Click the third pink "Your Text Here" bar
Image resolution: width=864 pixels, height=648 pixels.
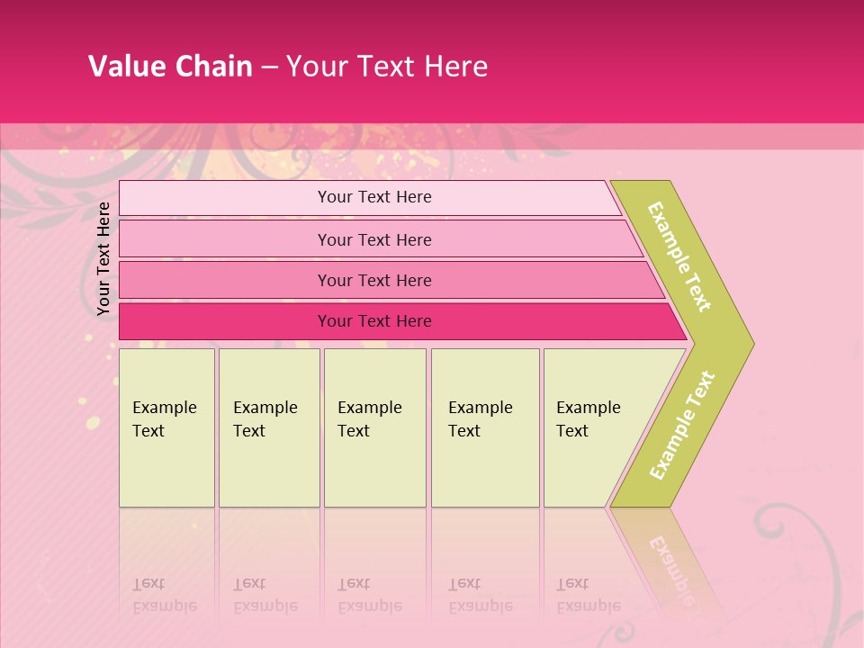[374, 281]
